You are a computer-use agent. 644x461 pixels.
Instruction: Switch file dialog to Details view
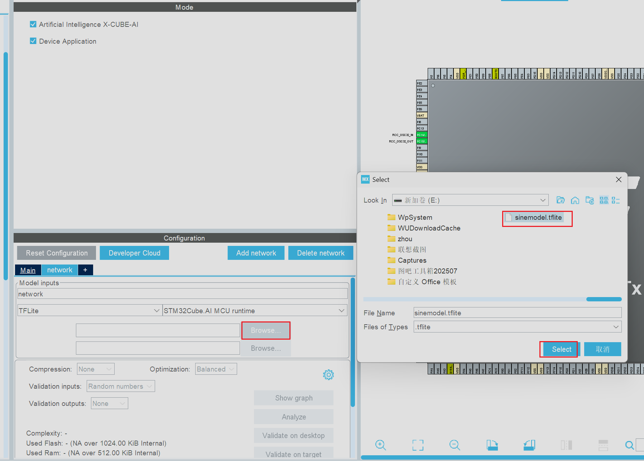pyautogui.click(x=616, y=200)
